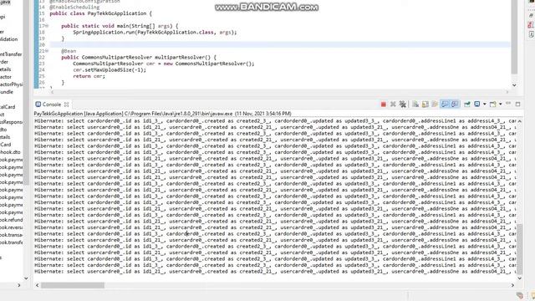535x301 pixels.
Task: Select the 'lidation' item in the left tree
Action: click(x=9, y=39)
